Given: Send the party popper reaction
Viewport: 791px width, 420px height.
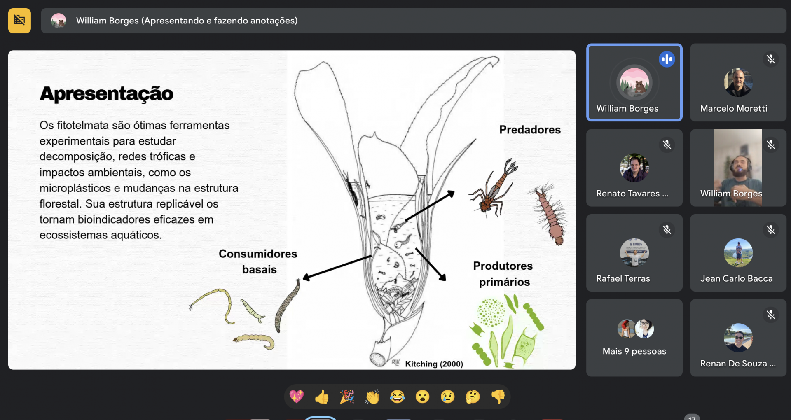Looking at the screenshot, I should [347, 397].
